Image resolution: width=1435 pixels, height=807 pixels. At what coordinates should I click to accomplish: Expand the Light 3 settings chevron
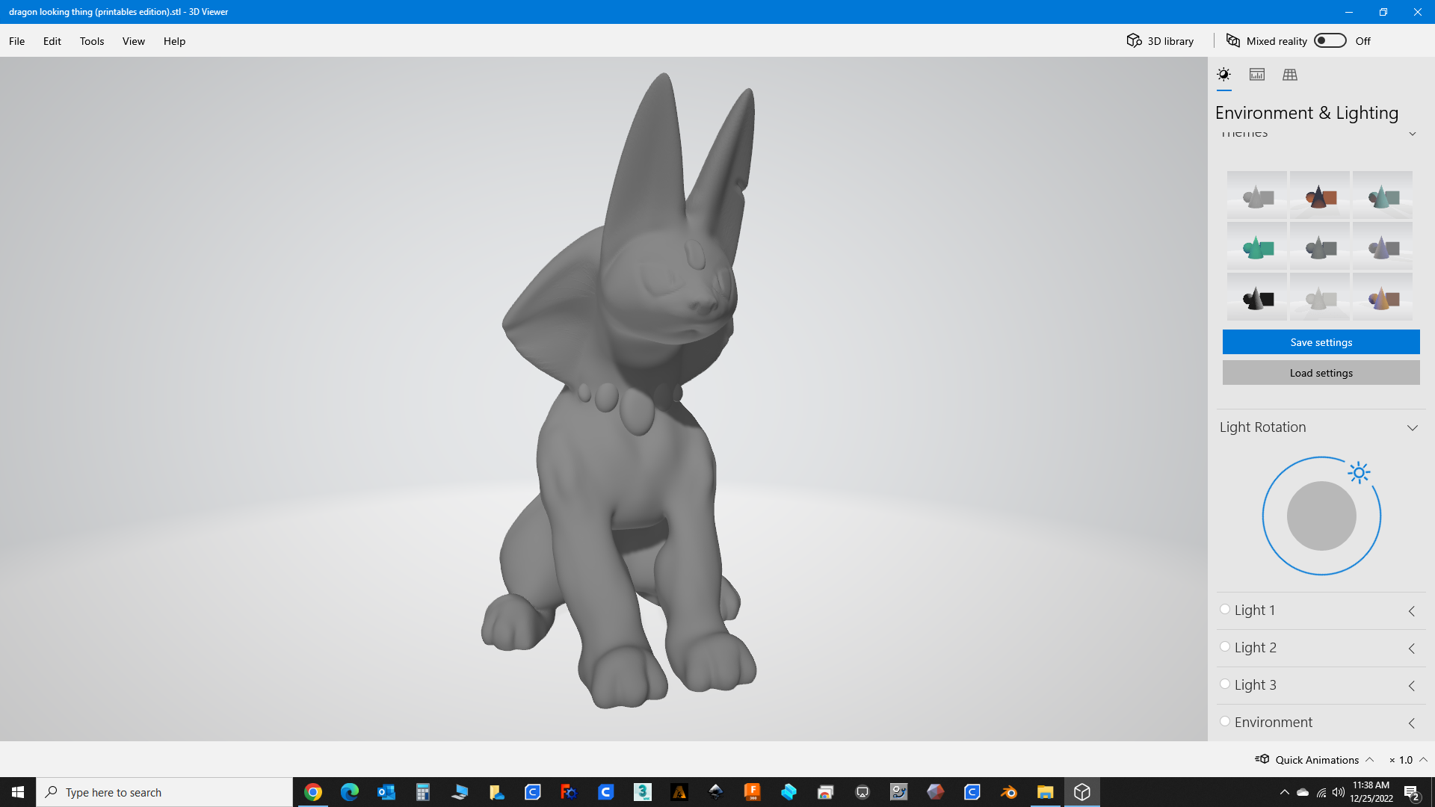coord(1412,686)
